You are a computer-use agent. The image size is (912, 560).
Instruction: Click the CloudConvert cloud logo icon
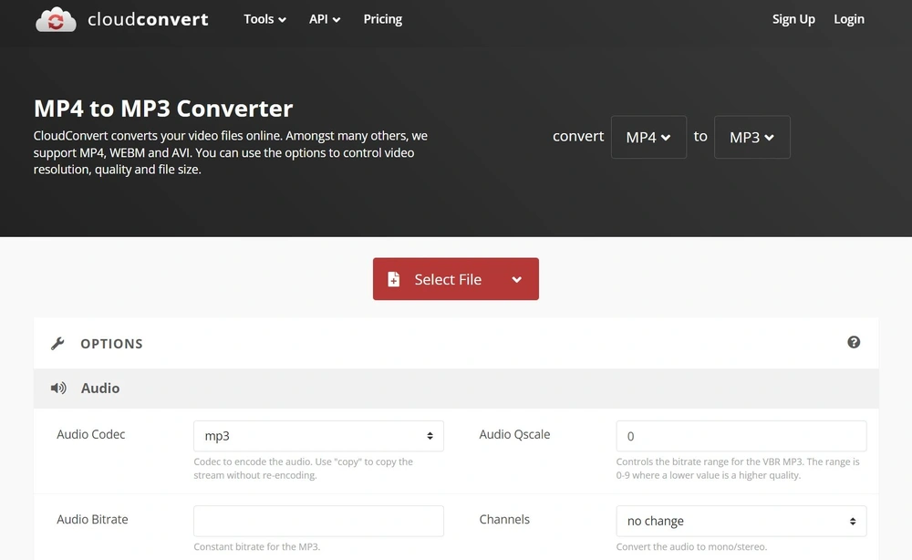(56, 20)
